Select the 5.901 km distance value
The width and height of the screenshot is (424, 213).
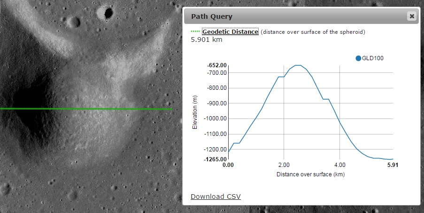207,39
